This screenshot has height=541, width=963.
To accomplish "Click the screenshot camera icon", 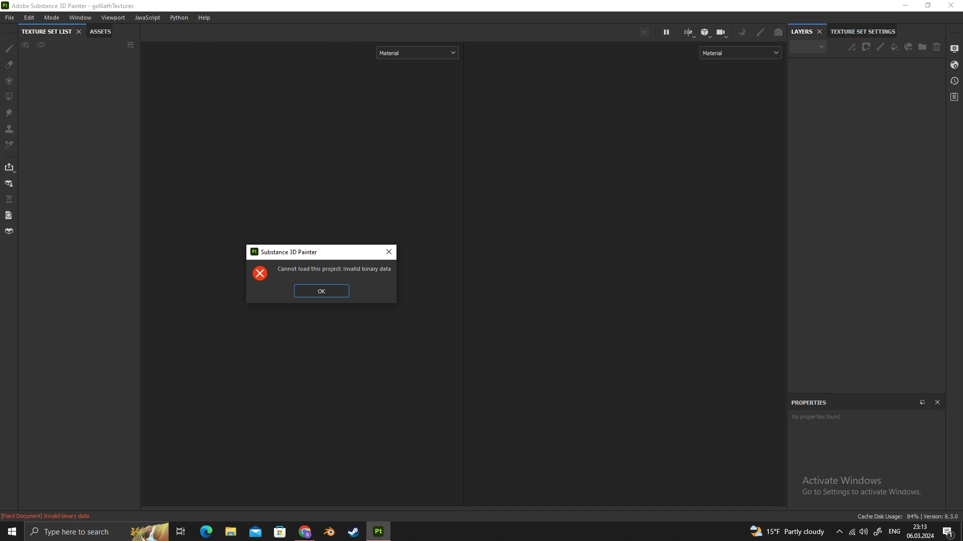I will tap(778, 32).
